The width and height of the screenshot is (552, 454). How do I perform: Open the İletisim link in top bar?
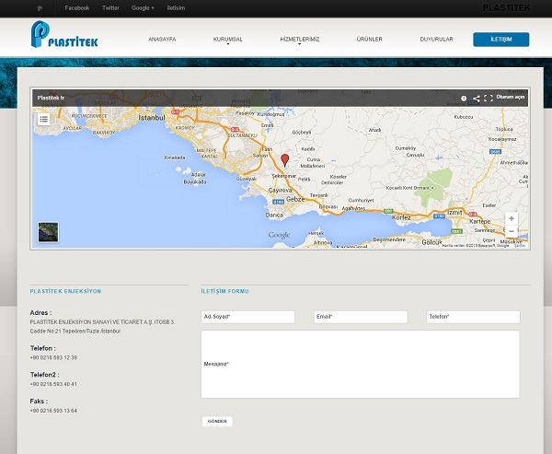(x=176, y=7)
